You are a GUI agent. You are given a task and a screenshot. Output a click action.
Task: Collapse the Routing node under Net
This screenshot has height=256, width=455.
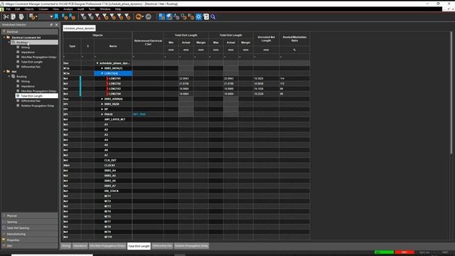[9, 76]
